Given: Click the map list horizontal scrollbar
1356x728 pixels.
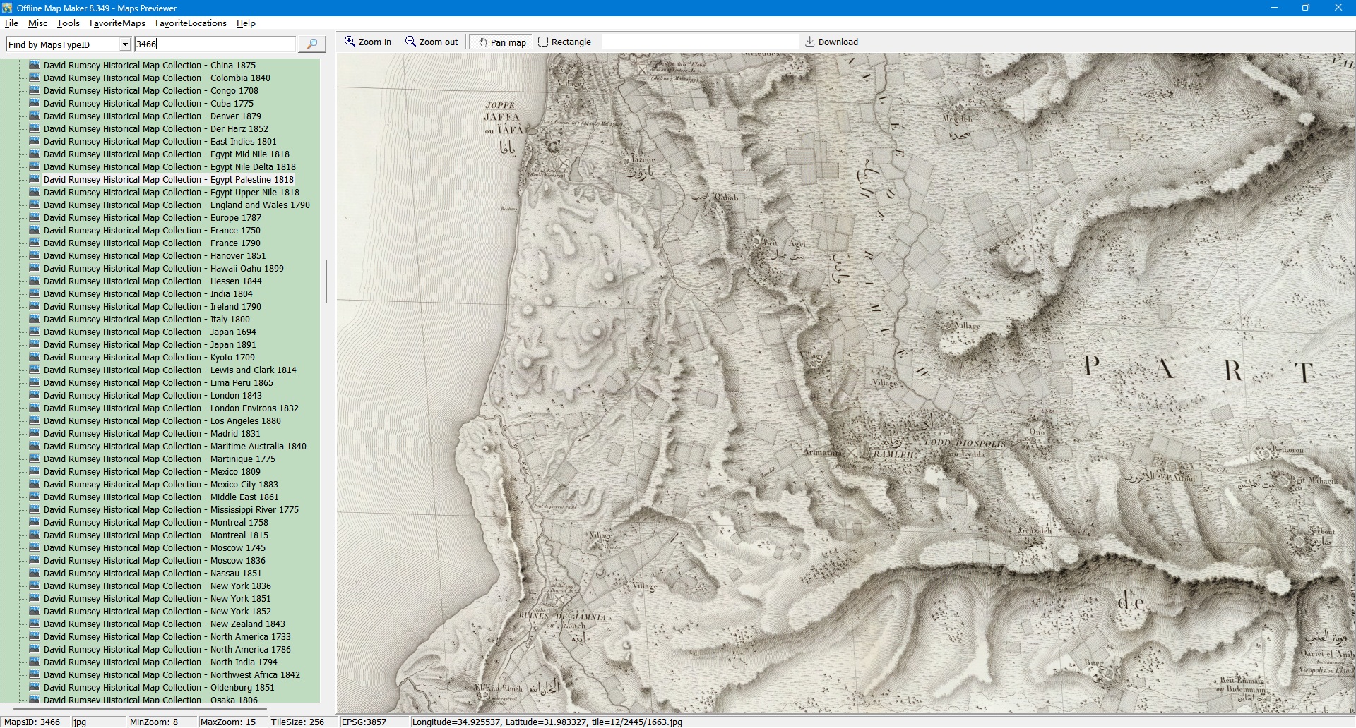Looking at the screenshot, I should pos(139,708).
